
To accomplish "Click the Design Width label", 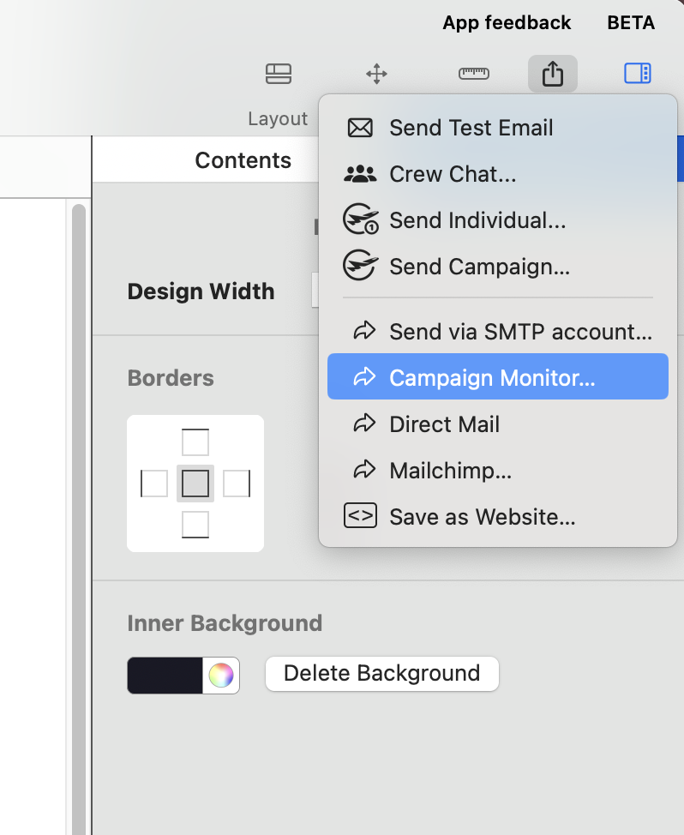I will click(201, 291).
